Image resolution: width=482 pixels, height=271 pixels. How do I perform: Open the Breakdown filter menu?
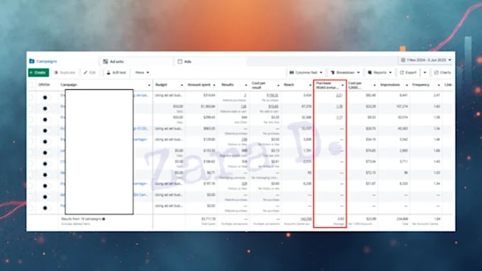pyautogui.click(x=345, y=73)
